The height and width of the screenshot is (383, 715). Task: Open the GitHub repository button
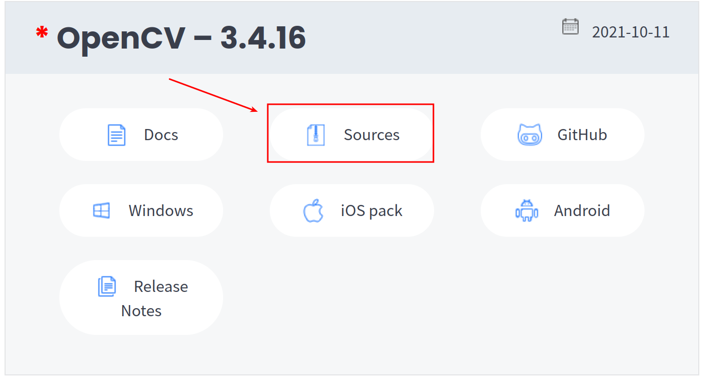coord(562,135)
